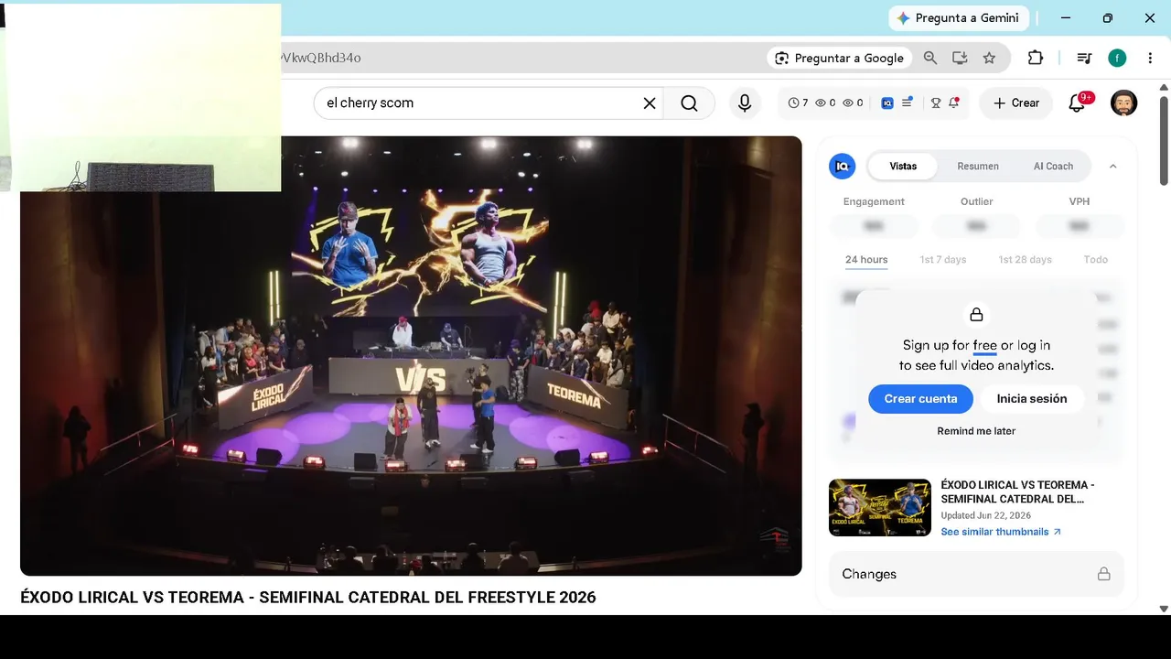Clear the YouTube search box text
1171x659 pixels.
click(x=650, y=103)
